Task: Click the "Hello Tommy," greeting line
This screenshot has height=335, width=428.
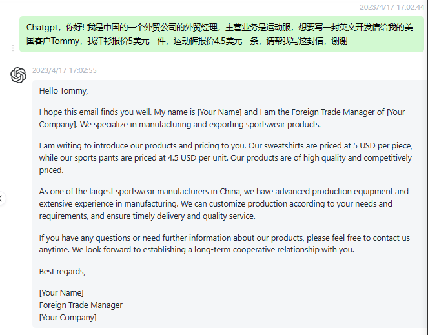Action: point(63,91)
